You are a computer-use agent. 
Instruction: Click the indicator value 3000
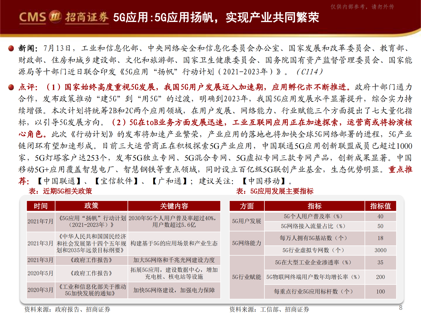[x=380, y=250]
